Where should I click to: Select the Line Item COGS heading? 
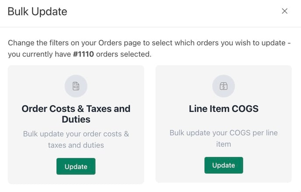[x=224, y=109]
